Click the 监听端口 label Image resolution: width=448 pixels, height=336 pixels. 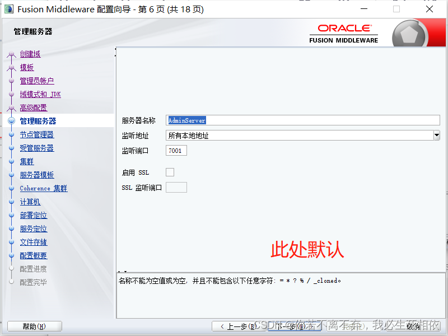coord(135,151)
